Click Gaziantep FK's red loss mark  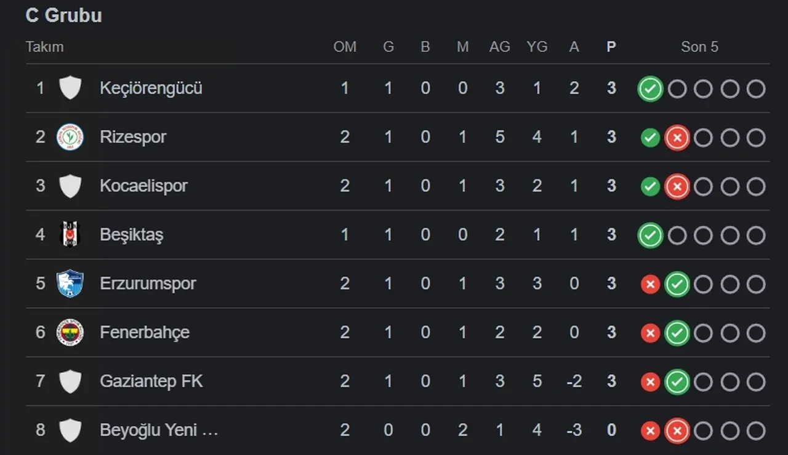point(650,382)
